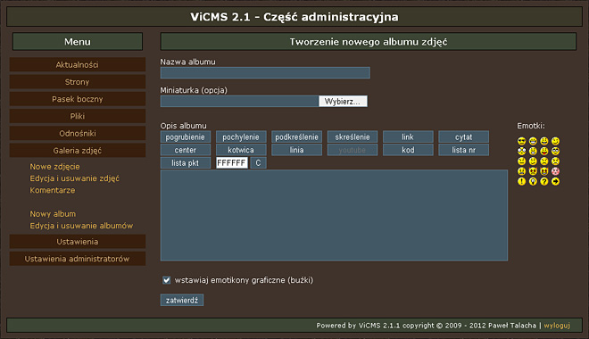This screenshot has width=589, height=339.
Task: Apply pochylenie italic formatting
Action: tap(241, 137)
